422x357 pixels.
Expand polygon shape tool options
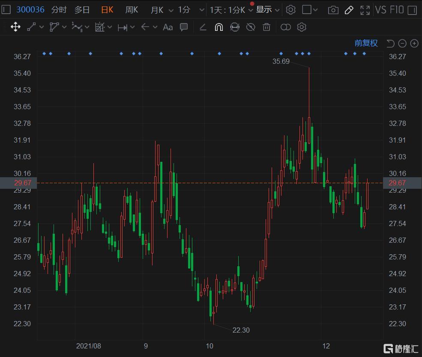tap(64, 27)
